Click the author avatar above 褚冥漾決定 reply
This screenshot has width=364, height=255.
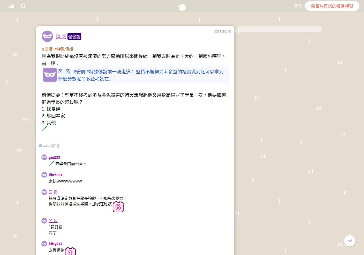44,192
